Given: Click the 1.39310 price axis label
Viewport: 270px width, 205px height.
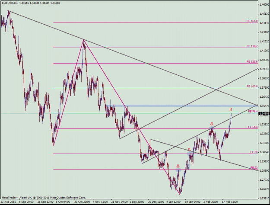Looking at the screenshot, I should pyautogui.click(x=264, y=69).
